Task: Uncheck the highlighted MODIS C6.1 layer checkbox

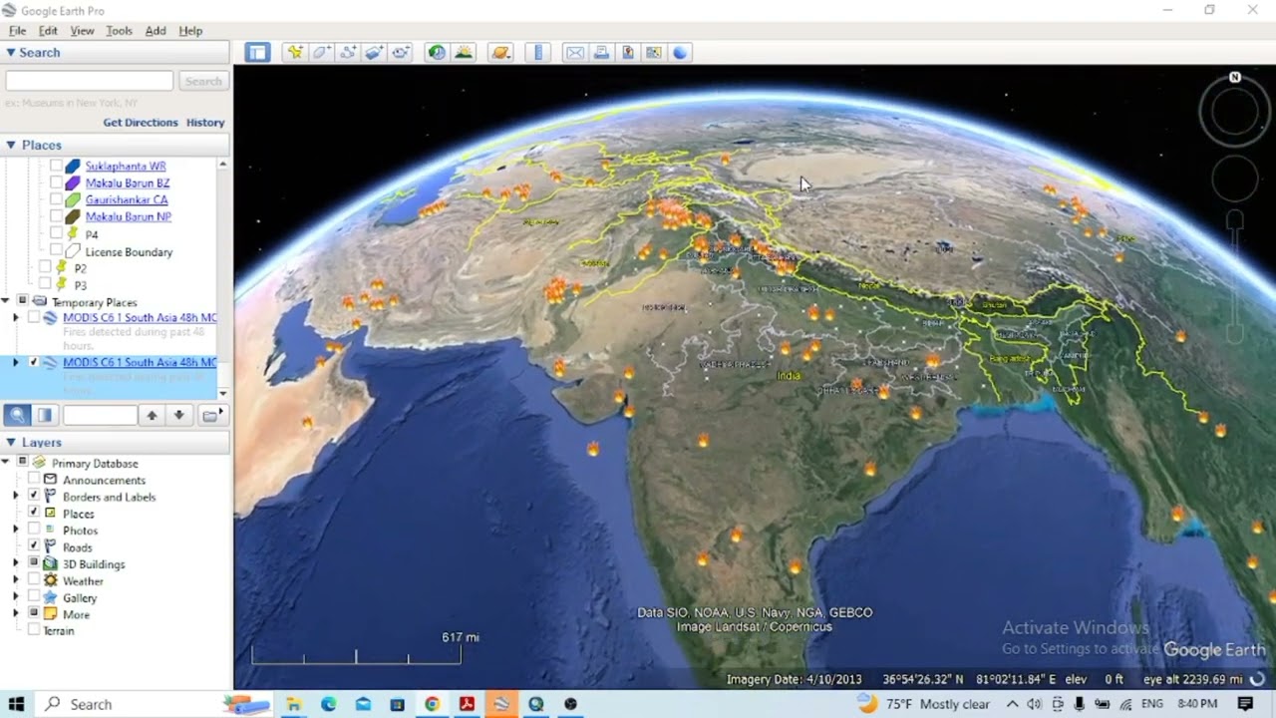Action: (x=34, y=362)
